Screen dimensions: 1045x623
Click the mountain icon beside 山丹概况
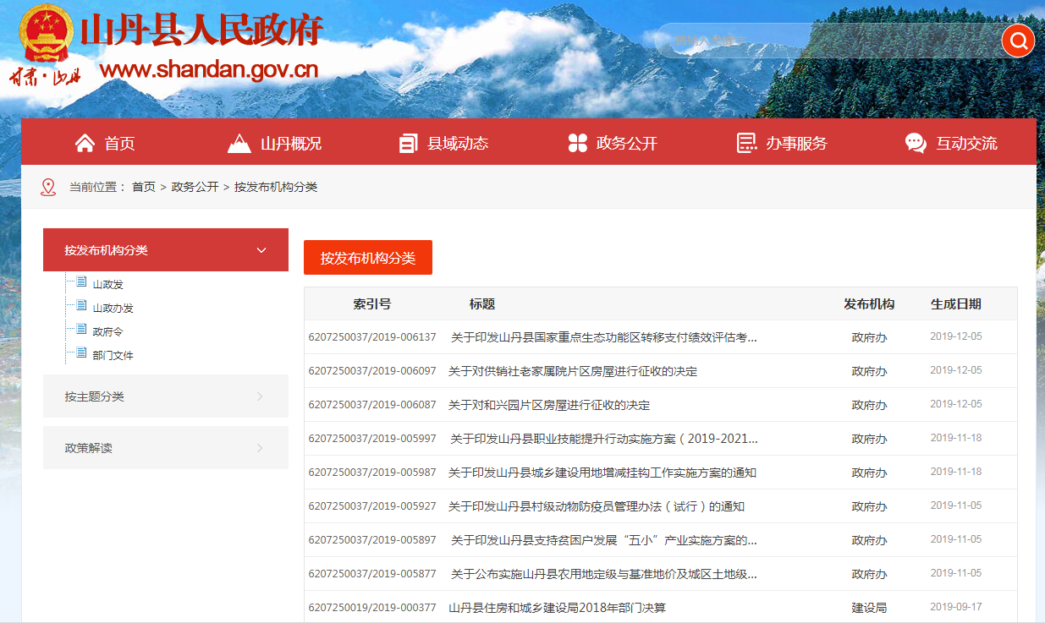[239, 143]
